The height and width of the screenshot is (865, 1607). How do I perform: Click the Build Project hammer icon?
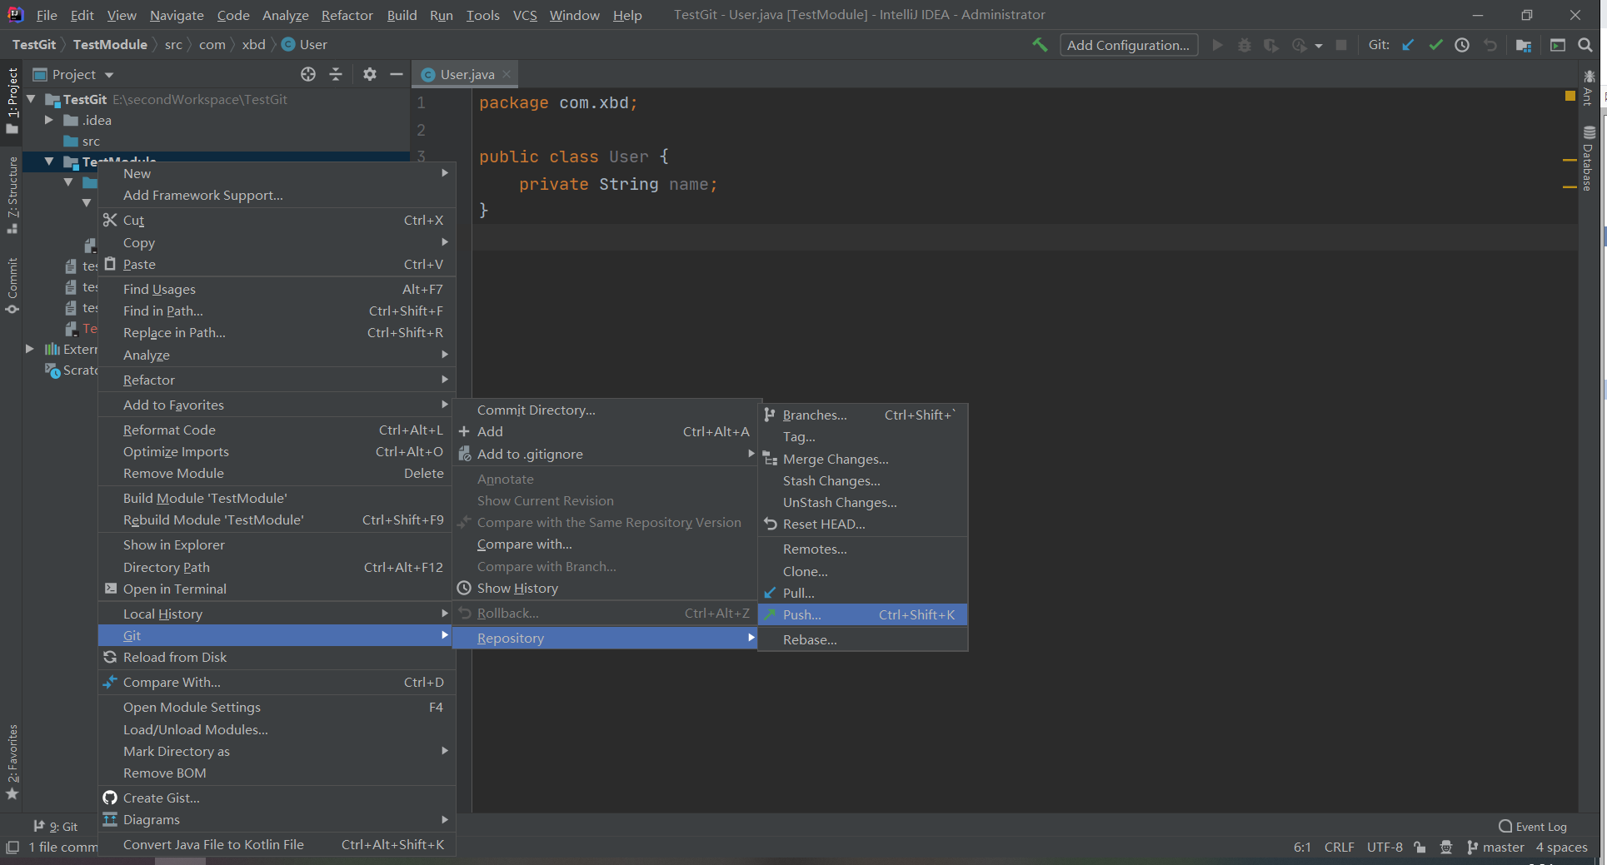tap(1040, 45)
